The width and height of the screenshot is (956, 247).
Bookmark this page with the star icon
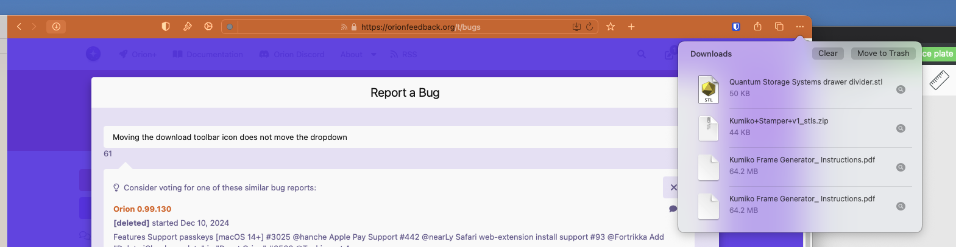point(611,27)
